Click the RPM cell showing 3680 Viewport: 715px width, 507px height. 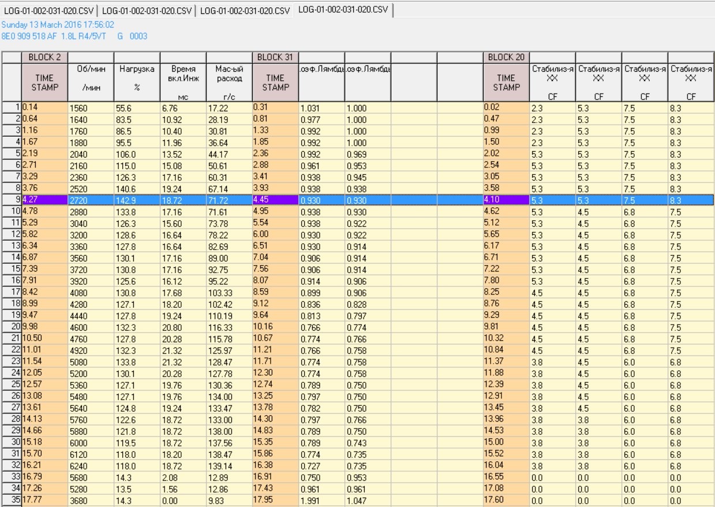pyautogui.click(x=91, y=501)
